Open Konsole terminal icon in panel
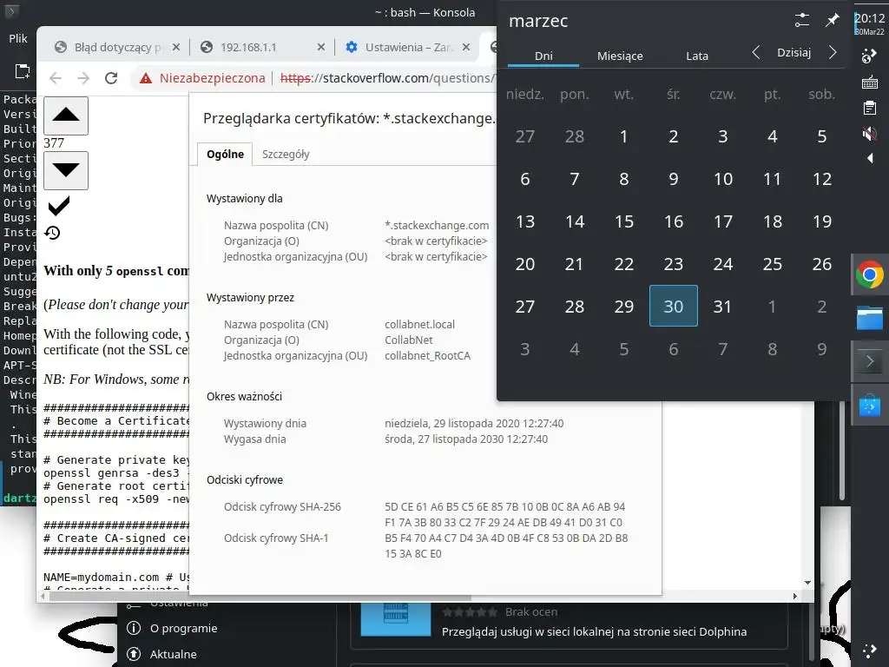 click(x=870, y=361)
